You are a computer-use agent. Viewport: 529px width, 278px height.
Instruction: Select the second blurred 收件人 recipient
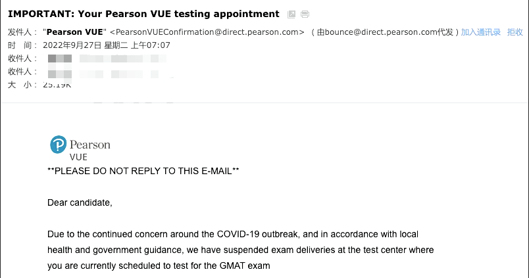pyautogui.click(x=105, y=72)
